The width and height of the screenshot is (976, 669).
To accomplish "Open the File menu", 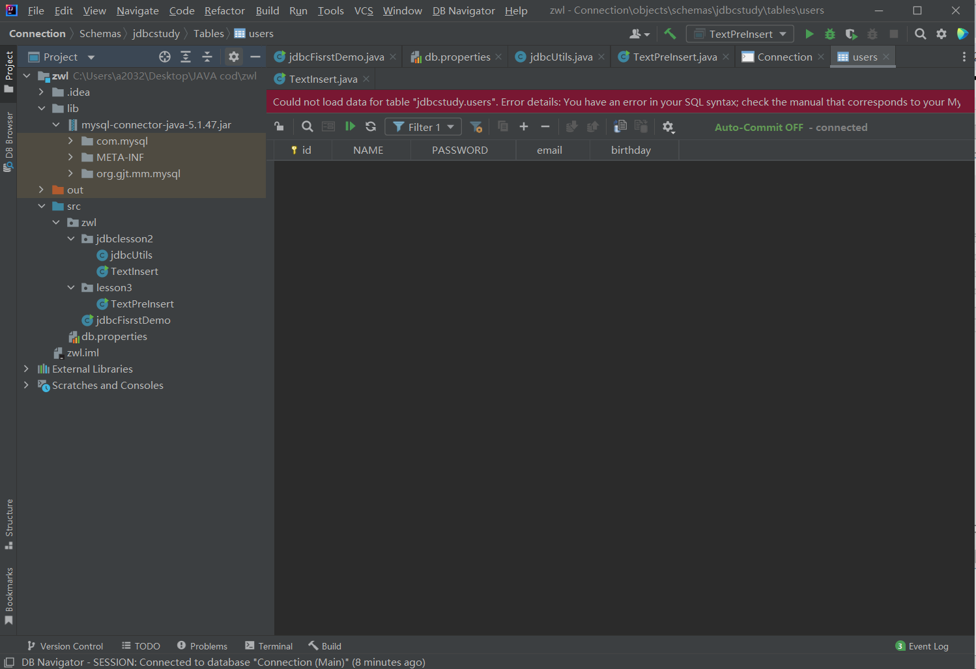I will coord(36,10).
